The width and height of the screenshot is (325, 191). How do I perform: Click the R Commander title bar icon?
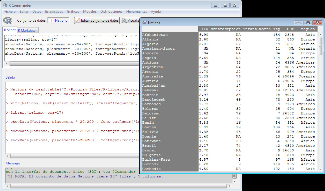click(x=5, y=5)
